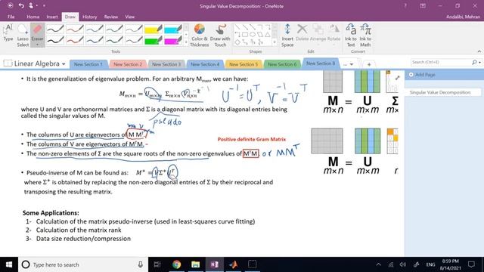Switch to the Insert ribbon tab
Screen dimensions: 484x272
(x=52, y=17)
